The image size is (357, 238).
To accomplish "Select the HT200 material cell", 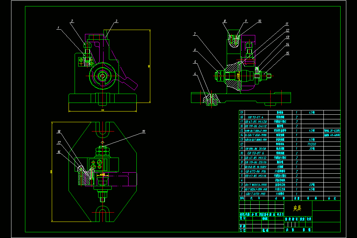I will [312, 144].
